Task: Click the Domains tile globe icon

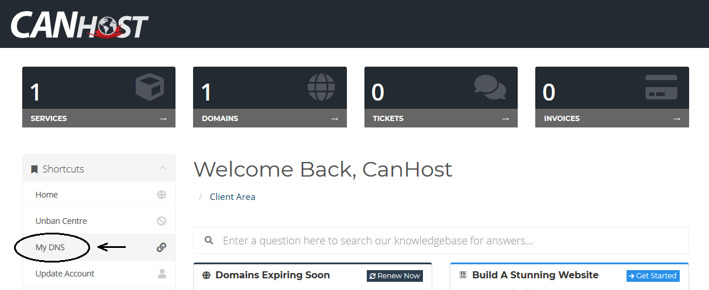Action: pos(322,88)
